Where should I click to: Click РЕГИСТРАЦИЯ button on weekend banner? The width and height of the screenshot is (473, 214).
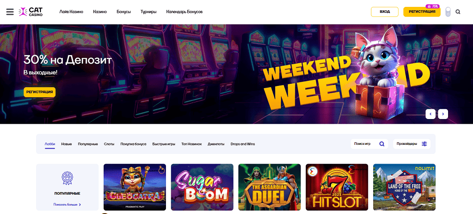[40, 92]
